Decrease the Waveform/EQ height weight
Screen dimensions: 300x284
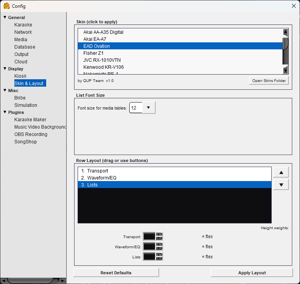pos(159,248)
